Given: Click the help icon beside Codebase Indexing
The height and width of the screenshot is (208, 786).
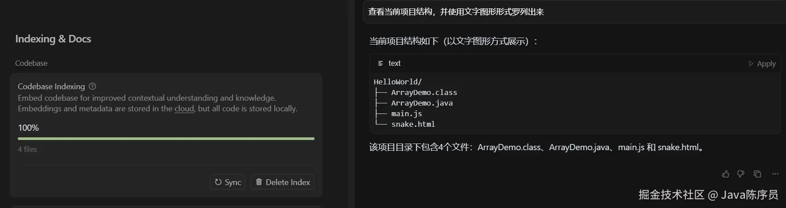Looking at the screenshot, I should point(92,87).
